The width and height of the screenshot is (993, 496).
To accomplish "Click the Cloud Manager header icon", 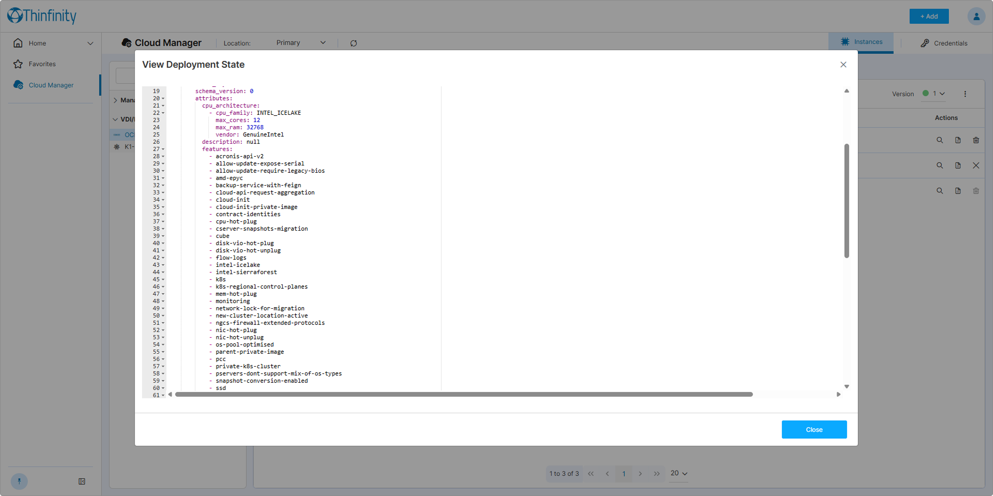I will coord(126,43).
